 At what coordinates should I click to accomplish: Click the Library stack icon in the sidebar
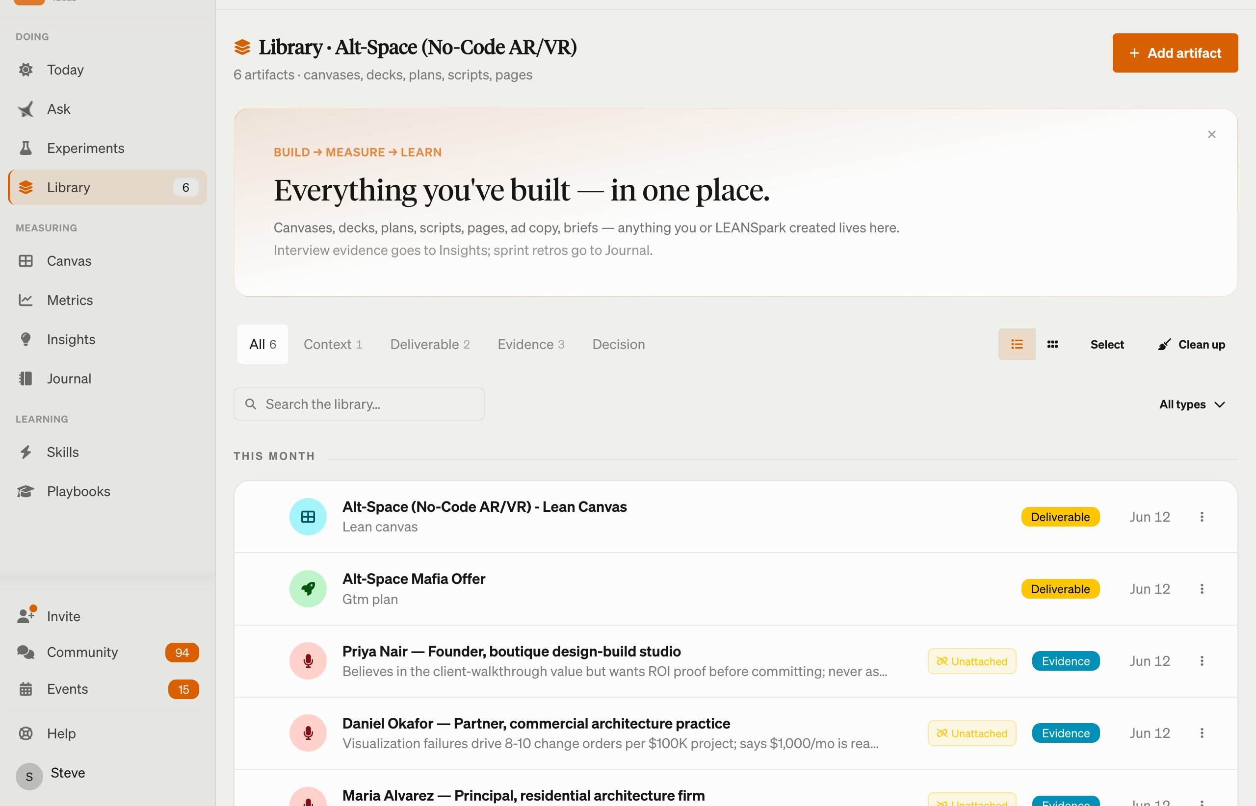(26, 187)
